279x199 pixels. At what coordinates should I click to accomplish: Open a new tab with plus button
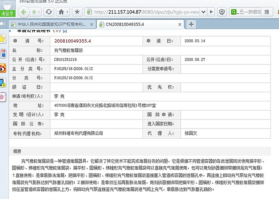191,24
